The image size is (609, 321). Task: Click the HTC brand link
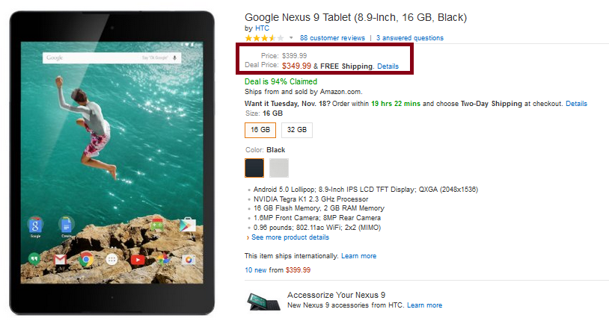(262, 28)
